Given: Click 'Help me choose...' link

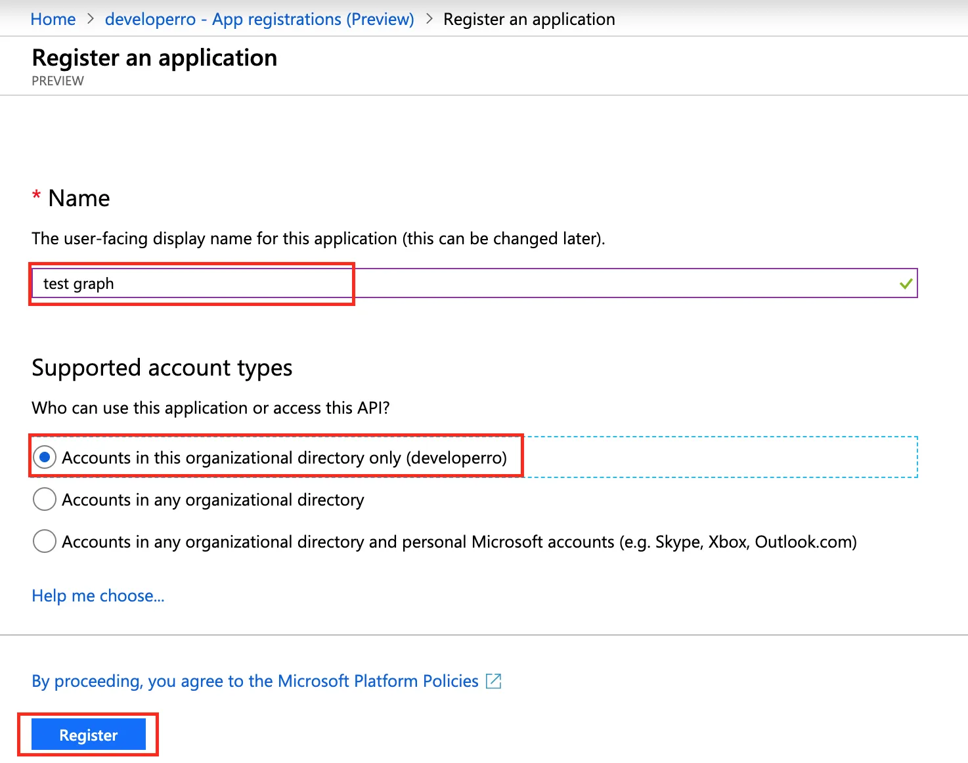Looking at the screenshot, I should (x=97, y=596).
